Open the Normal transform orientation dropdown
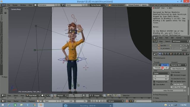The width and height of the screenshot is (190, 107). 62,95
